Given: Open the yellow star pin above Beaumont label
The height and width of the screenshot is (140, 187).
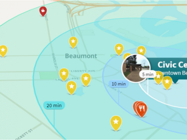Looking at the screenshot, I should (x=73, y=42).
